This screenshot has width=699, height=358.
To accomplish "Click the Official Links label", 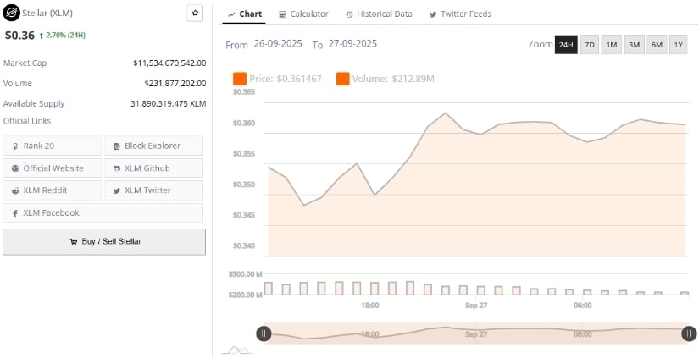I will 27,121.
